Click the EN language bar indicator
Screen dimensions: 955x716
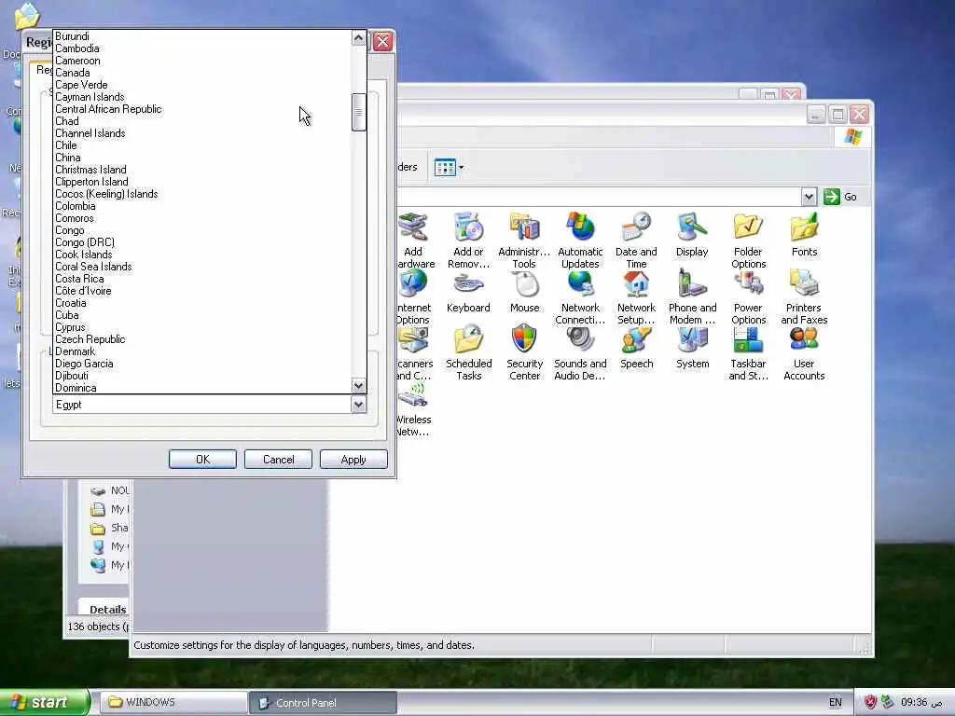coord(835,703)
